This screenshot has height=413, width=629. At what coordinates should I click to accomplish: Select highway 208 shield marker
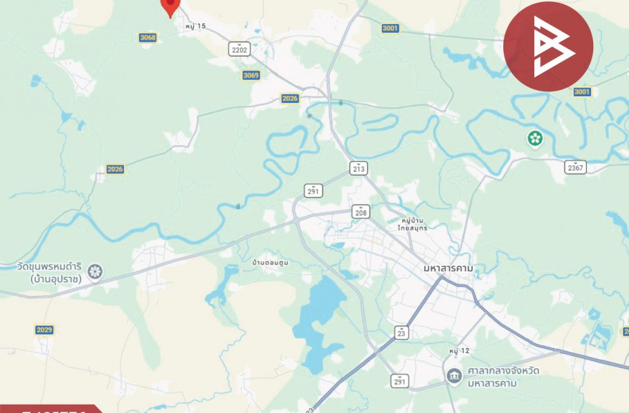point(360,212)
